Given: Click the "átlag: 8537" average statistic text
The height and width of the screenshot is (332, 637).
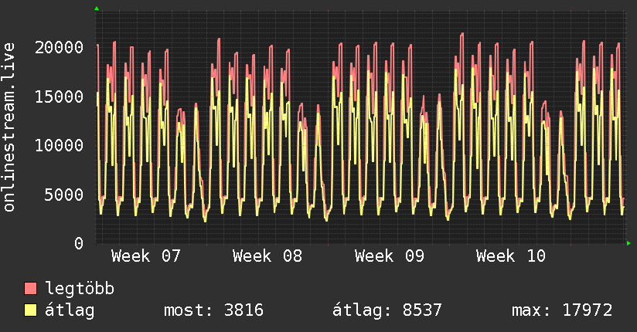Looking at the screenshot, I should [387, 310].
